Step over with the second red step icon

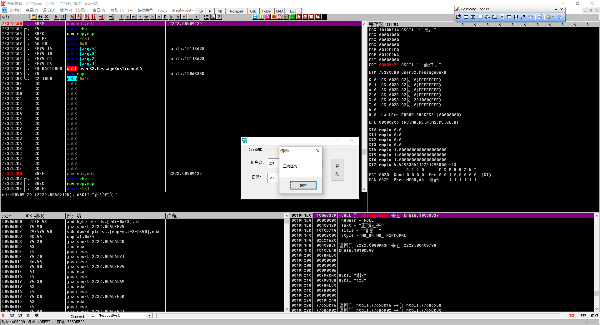click(x=79, y=17)
